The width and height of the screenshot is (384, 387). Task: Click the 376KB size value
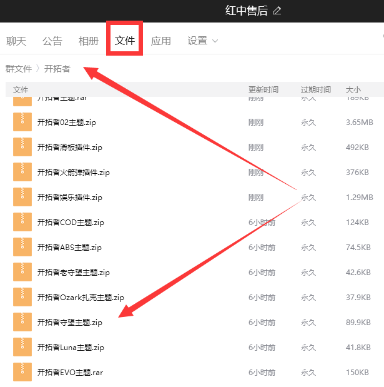[x=357, y=173]
